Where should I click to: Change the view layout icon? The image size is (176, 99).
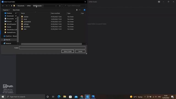coord(77,10)
